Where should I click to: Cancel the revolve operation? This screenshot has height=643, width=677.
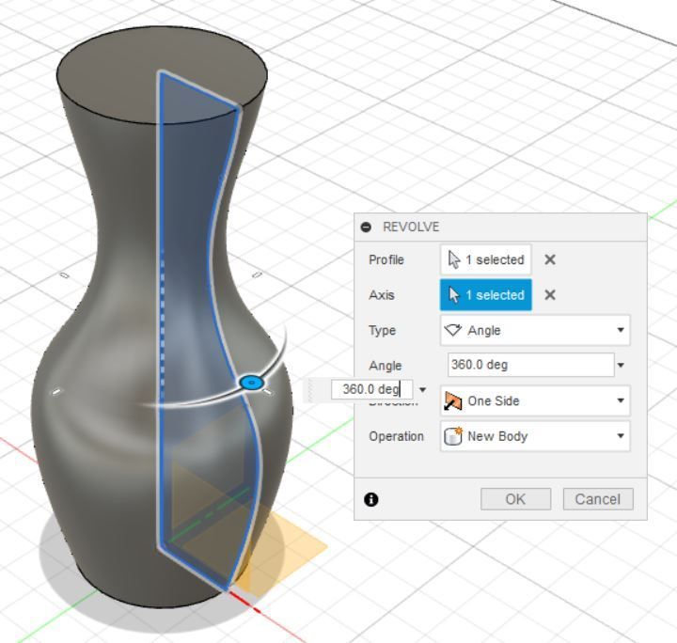(598, 499)
